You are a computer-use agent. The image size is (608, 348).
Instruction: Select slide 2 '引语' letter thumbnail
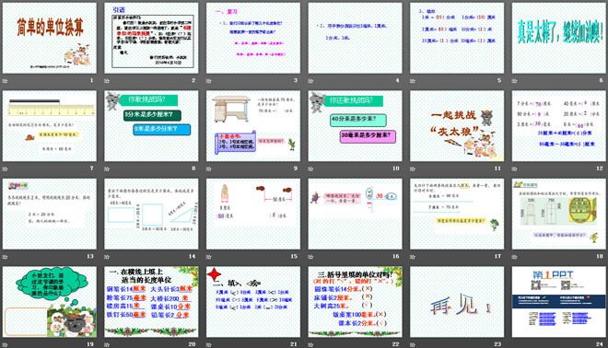tap(151, 38)
